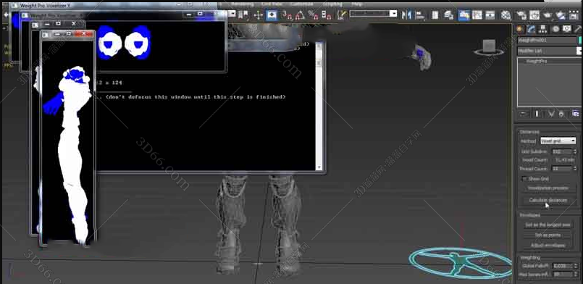Select the Move (Select and Move) tool
Viewport: 583px width, 284px height.
(258, 15)
